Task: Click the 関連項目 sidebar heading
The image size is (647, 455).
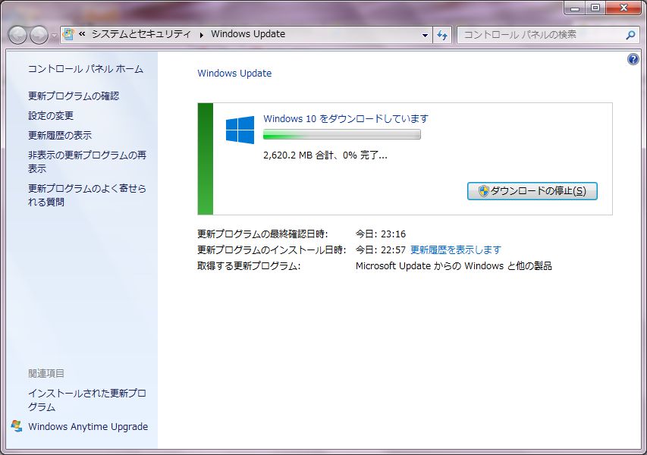Action: coord(46,374)
